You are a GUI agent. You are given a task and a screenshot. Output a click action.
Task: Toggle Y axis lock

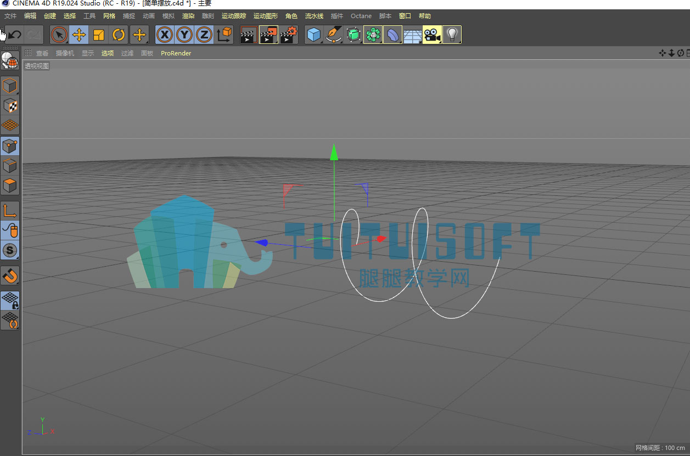184,35
